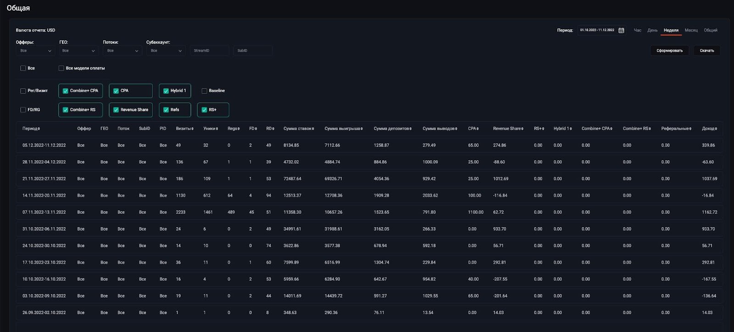734x332 pixels.
Task: Sort by FD column header
Action: (x=253, y=129)
